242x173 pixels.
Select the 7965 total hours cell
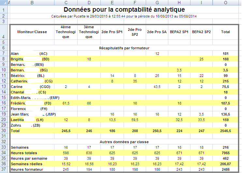pyautogui.click(x=225, y=153)
